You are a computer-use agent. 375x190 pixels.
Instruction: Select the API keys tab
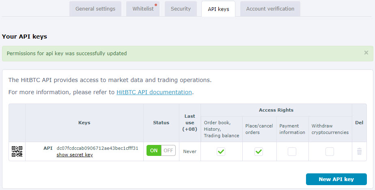[218, 9]
